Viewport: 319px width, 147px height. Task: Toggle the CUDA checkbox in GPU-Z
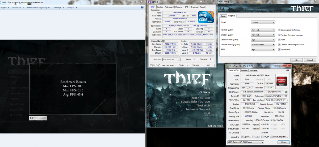253,137
